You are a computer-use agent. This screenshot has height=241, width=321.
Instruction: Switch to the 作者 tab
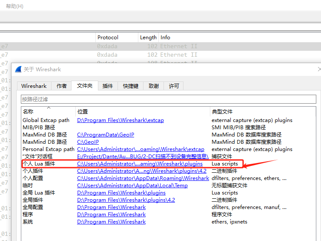61,86
